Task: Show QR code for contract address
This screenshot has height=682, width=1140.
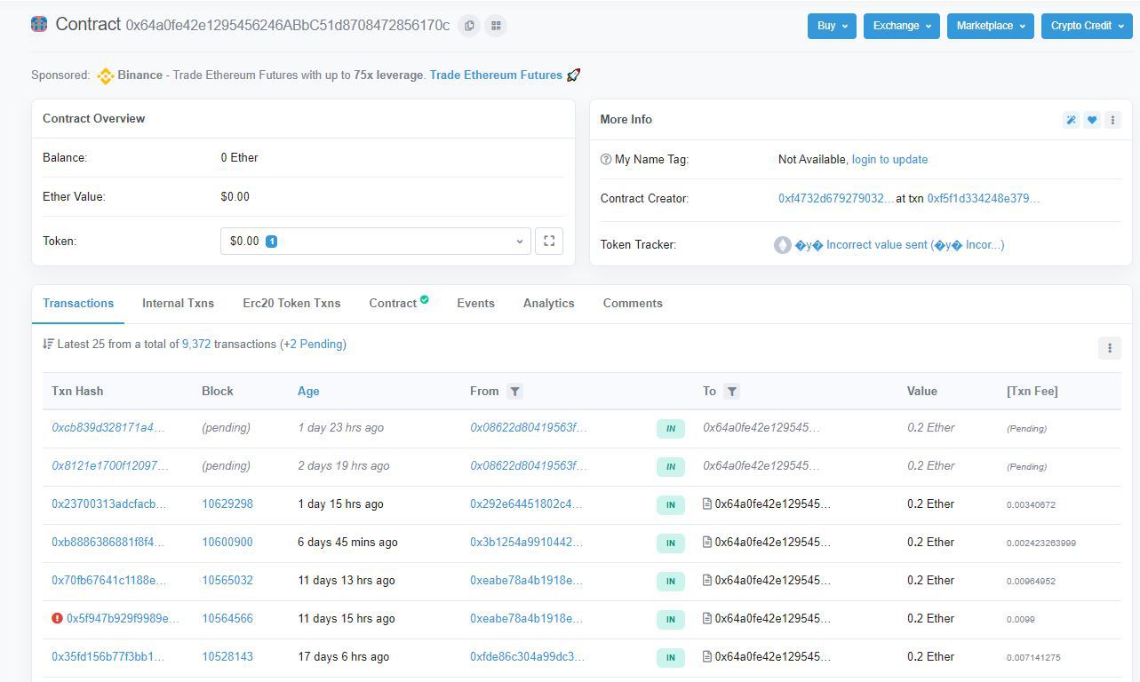Action: click(x=496, y=26)
